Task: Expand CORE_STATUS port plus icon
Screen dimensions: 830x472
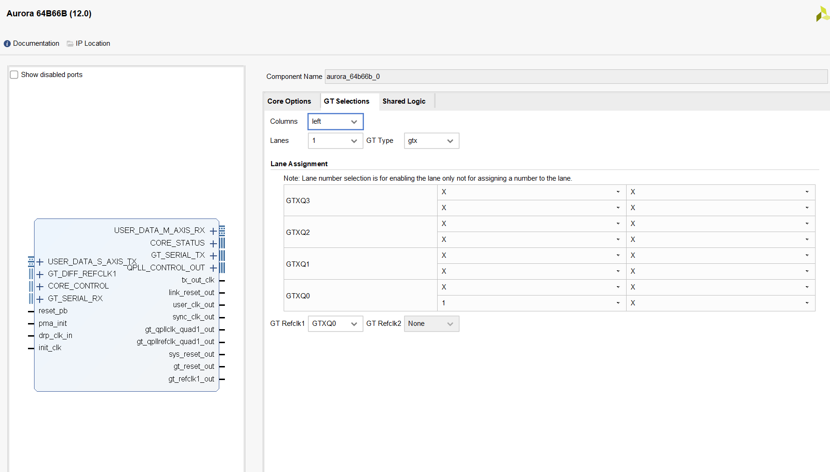Action: point(213,244)
